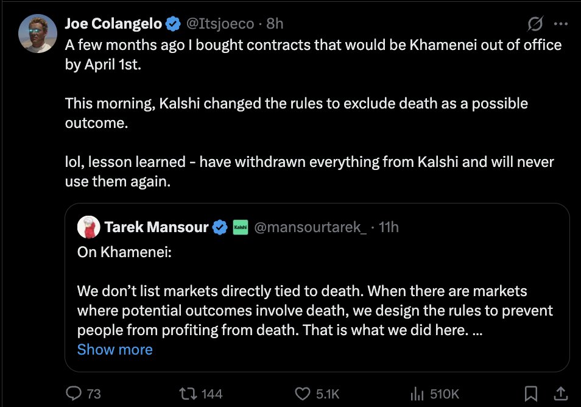Click the 11h quoted tweet timestamp
The image size is (581, 407).
coord(389,227)
